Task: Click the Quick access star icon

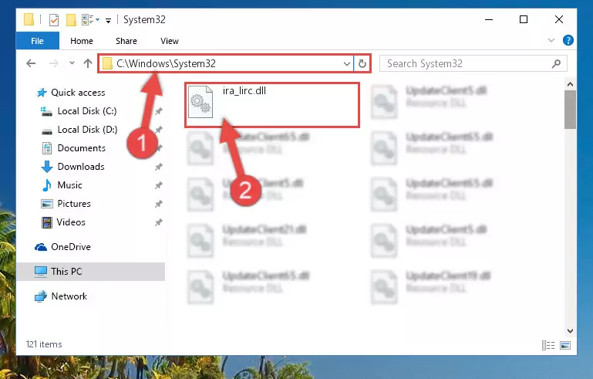Action: [x=42, y=93]
